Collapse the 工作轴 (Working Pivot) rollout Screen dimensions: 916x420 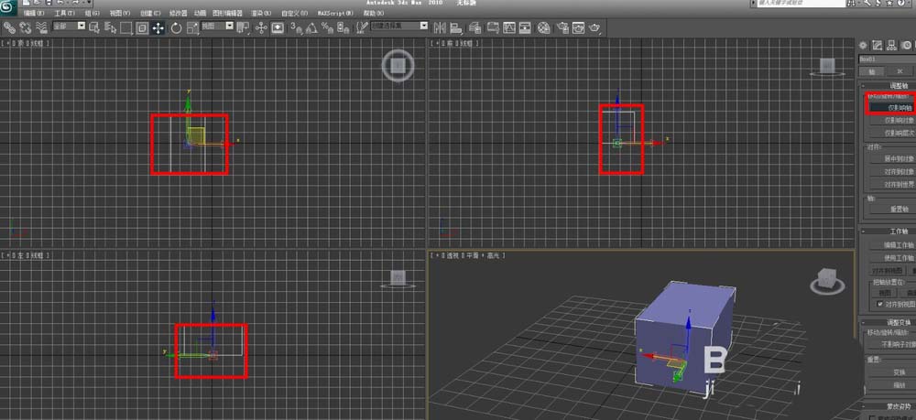pos(888,232)
